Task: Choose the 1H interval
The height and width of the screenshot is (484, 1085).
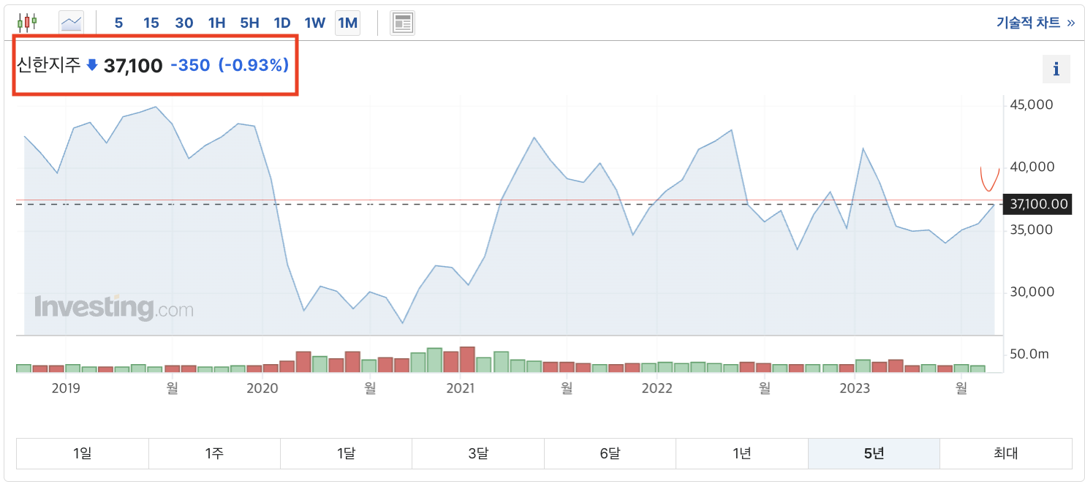Action: 216,23
